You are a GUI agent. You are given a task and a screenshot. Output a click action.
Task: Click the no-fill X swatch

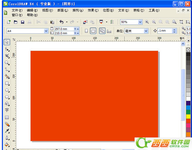pos(188,50)
